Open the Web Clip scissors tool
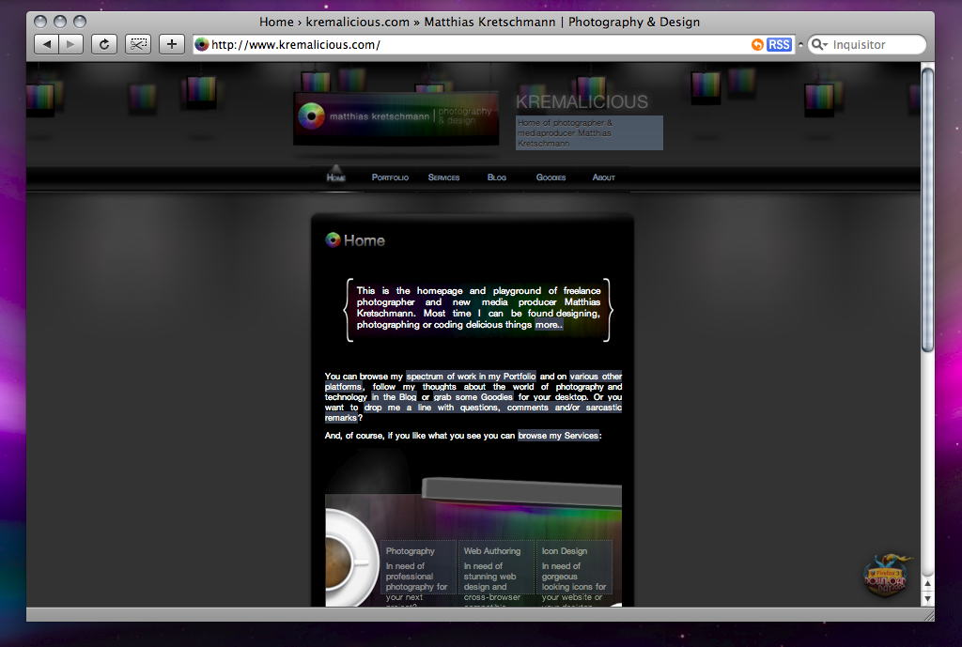The width and height of the screenshot is (962, 647). pyautogui.click(x=138, y=44)
